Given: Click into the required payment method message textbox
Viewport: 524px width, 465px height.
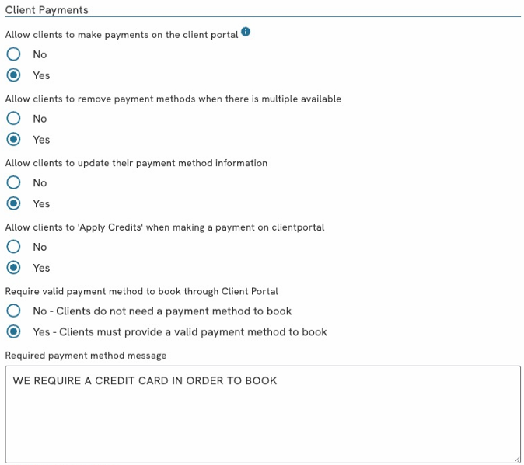Looking at the screenshot, I should click(x=262, y=415).
